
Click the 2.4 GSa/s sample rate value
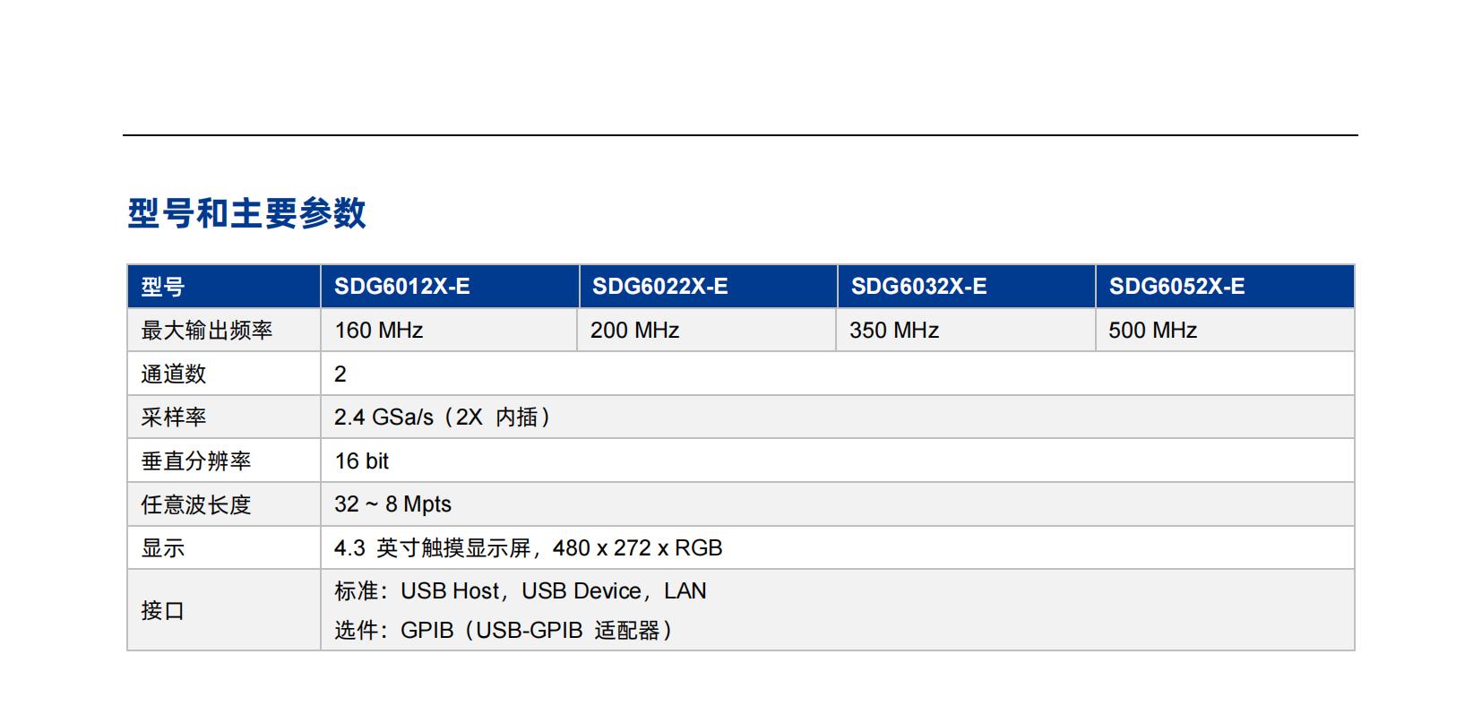443,417
